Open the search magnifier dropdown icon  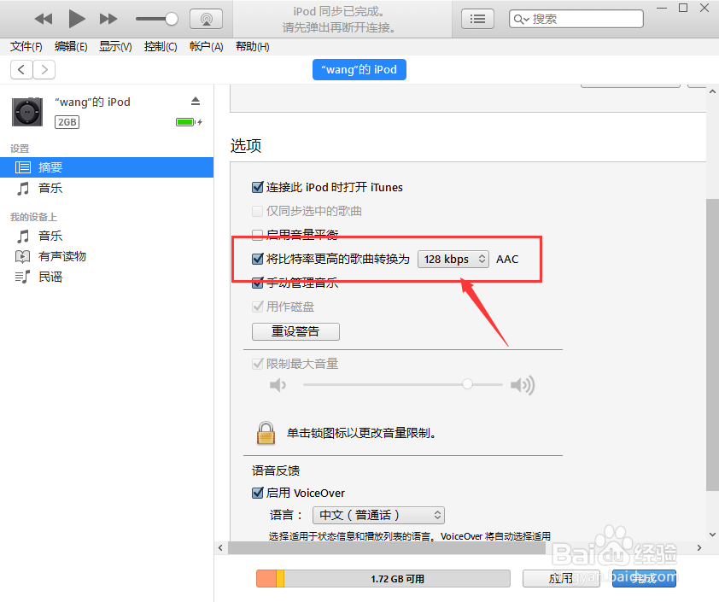click(522, 19)
